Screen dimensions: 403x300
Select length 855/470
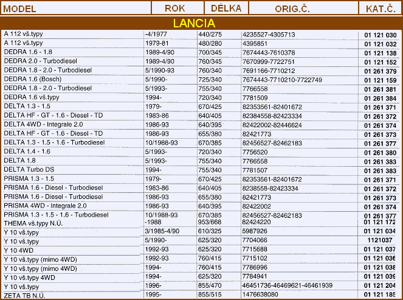pyautogui.click(x=210, y=285)
